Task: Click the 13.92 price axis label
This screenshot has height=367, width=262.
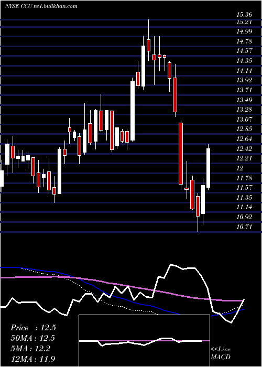Action: point(244,80)
